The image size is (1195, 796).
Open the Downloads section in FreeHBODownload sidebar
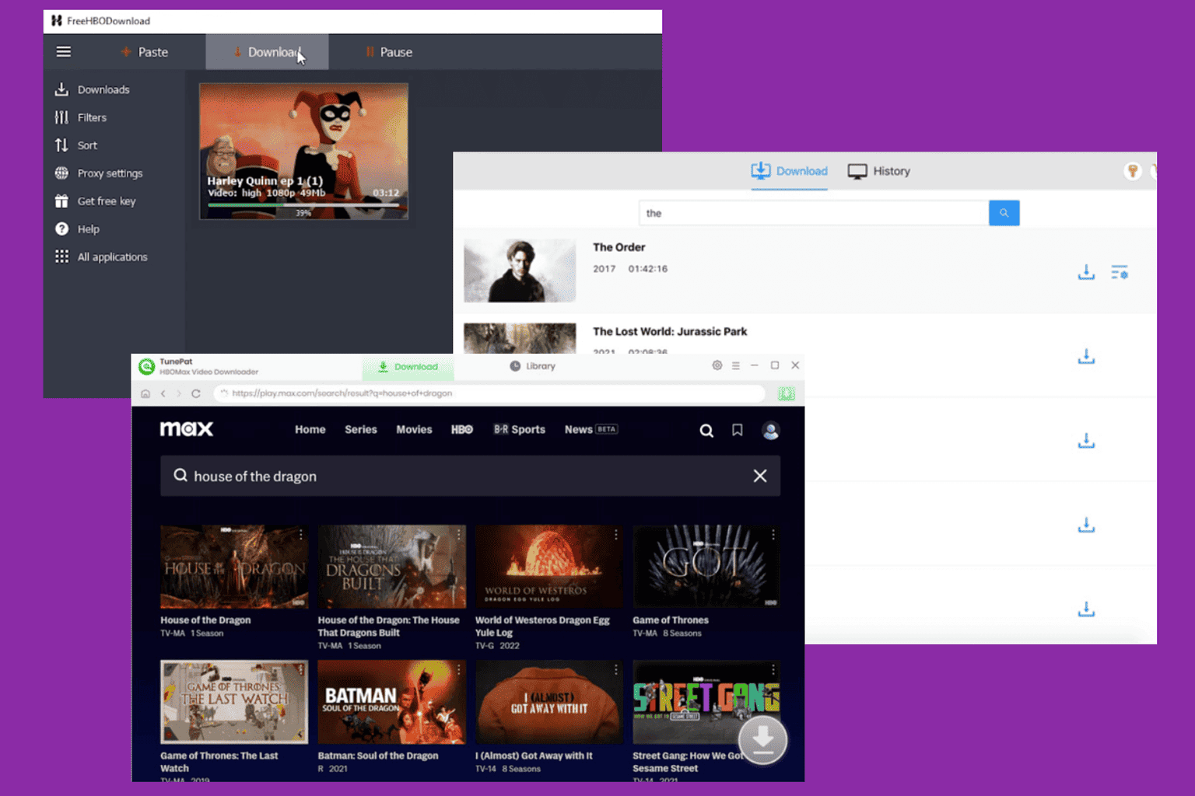tap(92, 89)
